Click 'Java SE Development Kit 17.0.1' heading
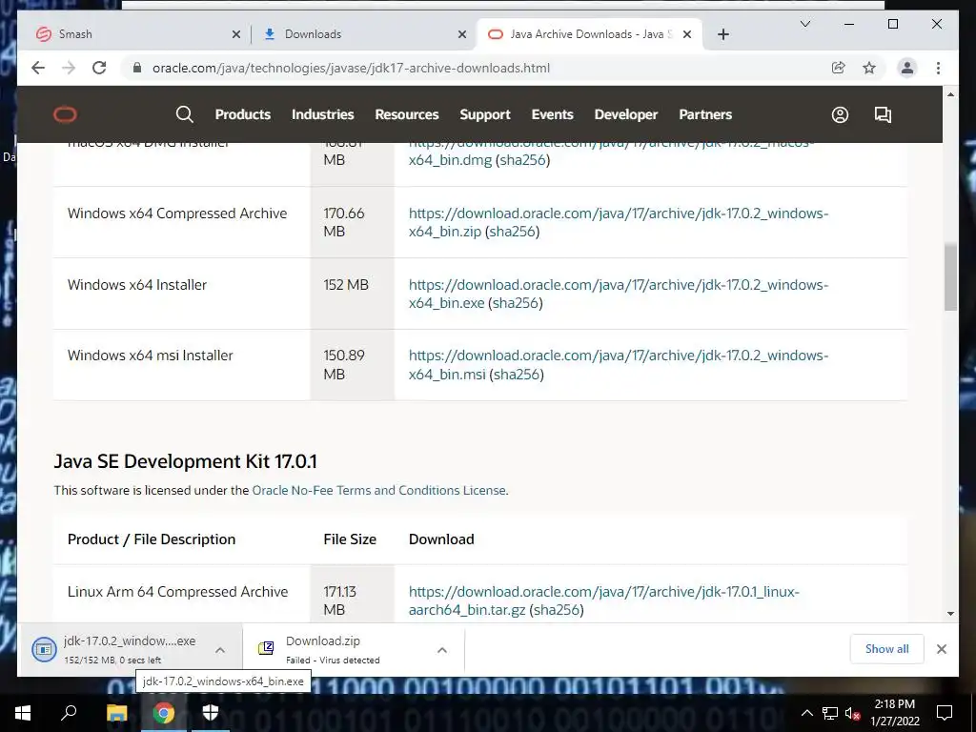The height and width of the screenshot is (732, 976). pos(186,461)
